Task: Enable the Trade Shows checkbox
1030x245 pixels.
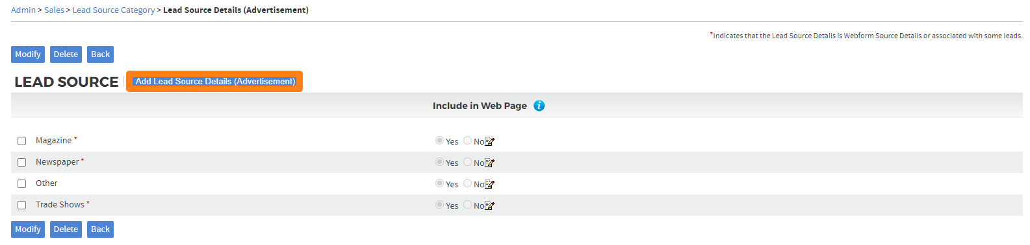Action: (x=21, y=205)
